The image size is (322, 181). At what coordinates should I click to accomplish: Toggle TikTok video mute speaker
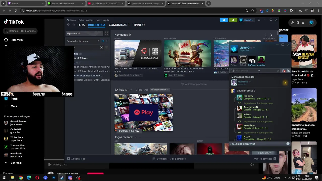[x=252, y=165]
